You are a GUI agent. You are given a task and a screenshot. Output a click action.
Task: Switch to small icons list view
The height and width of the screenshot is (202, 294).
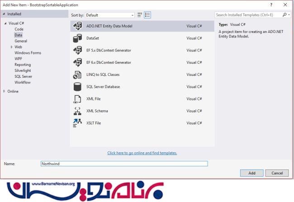[147, 15]
